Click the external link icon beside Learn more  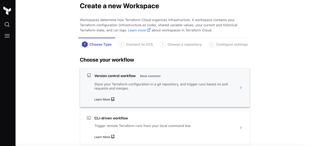pyautogui.click(x=149, y=30)
